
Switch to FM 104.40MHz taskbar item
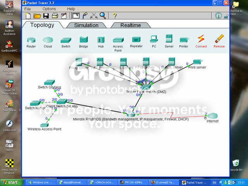[x=133, y=183]
